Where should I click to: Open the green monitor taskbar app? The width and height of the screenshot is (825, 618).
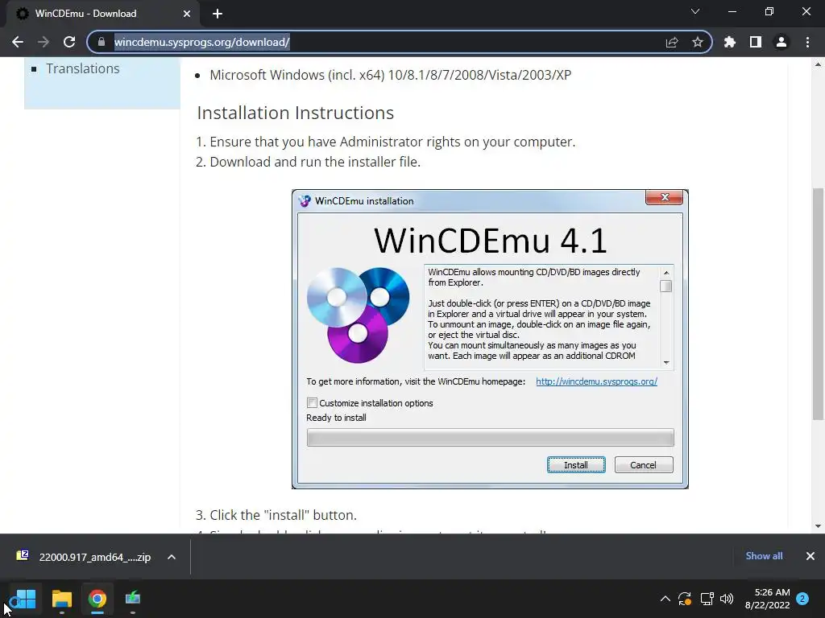[133, 599]
